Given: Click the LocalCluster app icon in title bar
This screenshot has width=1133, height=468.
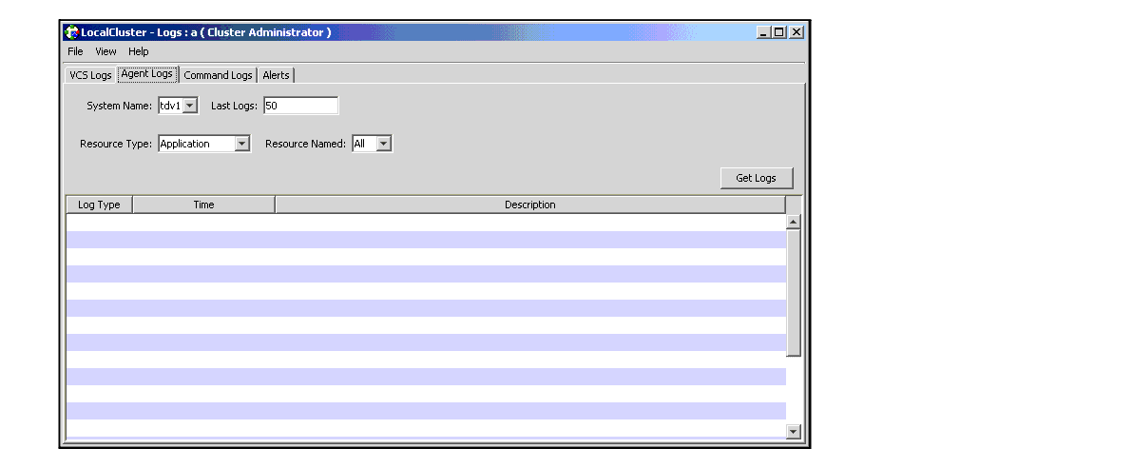Looking at the screenshot, I should 71,32.
